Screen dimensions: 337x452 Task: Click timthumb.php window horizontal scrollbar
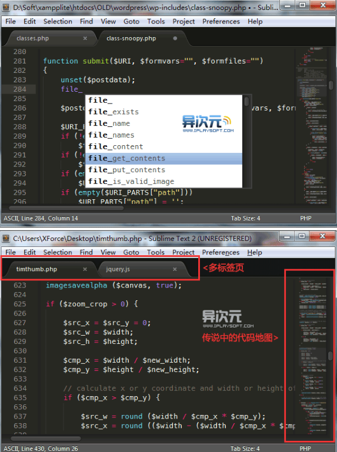[46, 438]
